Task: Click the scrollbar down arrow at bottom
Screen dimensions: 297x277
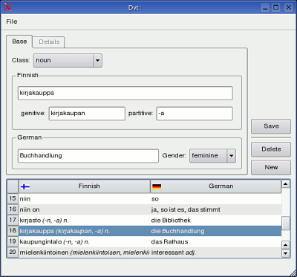Action: click(286, 253)
